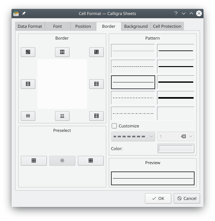215x221 pixels.
Task: Enable the Customize checkbox
Action: click(x=114, y=126)
